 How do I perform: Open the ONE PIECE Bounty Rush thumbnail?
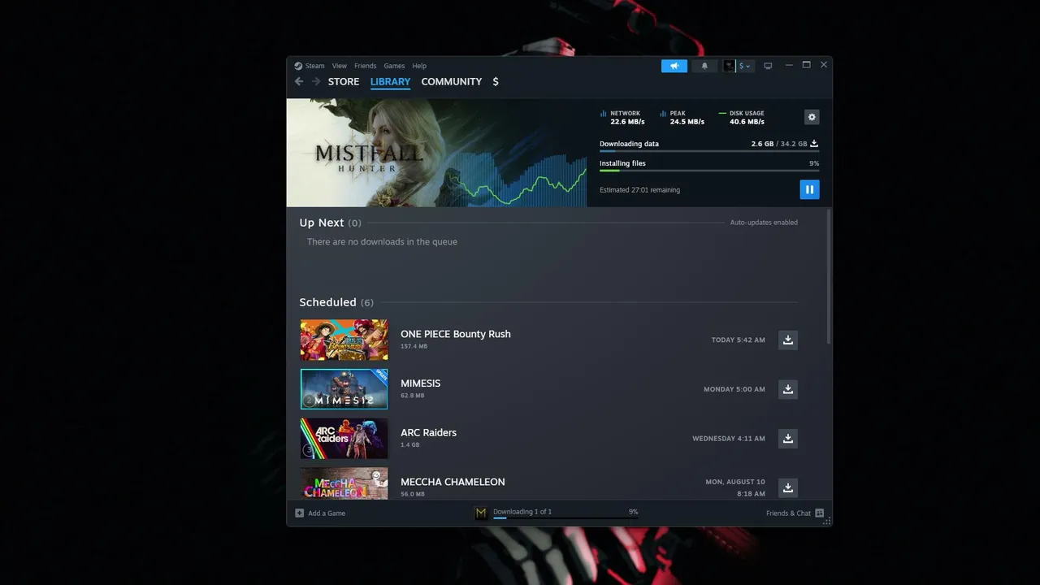click(x=344, y=340)
